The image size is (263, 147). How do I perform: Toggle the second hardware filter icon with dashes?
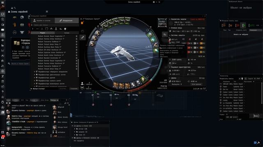(37, 29)
